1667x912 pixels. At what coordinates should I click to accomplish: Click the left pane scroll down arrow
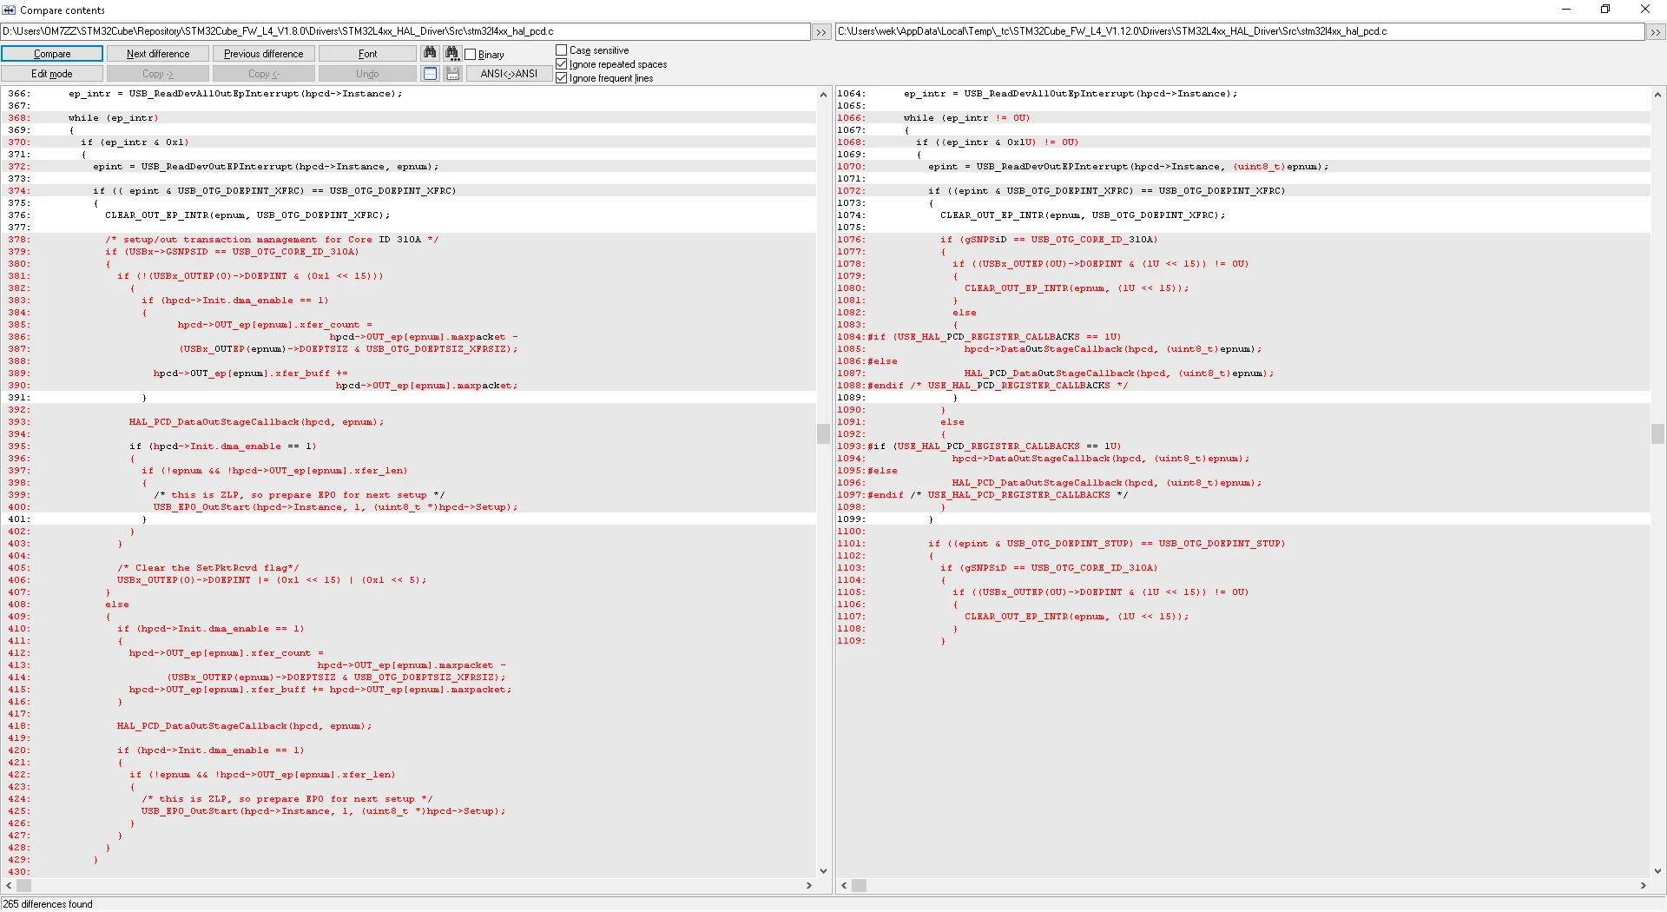(x=823, y=871)
